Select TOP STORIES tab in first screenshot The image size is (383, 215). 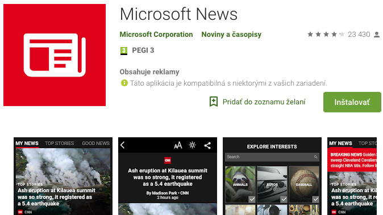(x=59, y=144)
